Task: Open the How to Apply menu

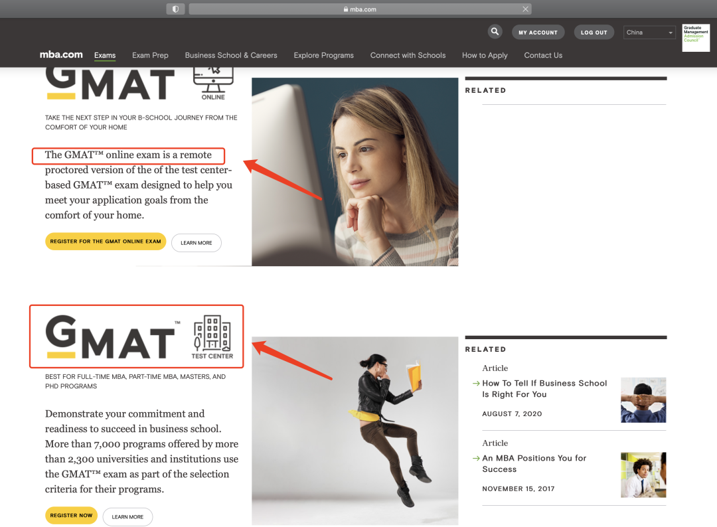Action: [485, 55]
